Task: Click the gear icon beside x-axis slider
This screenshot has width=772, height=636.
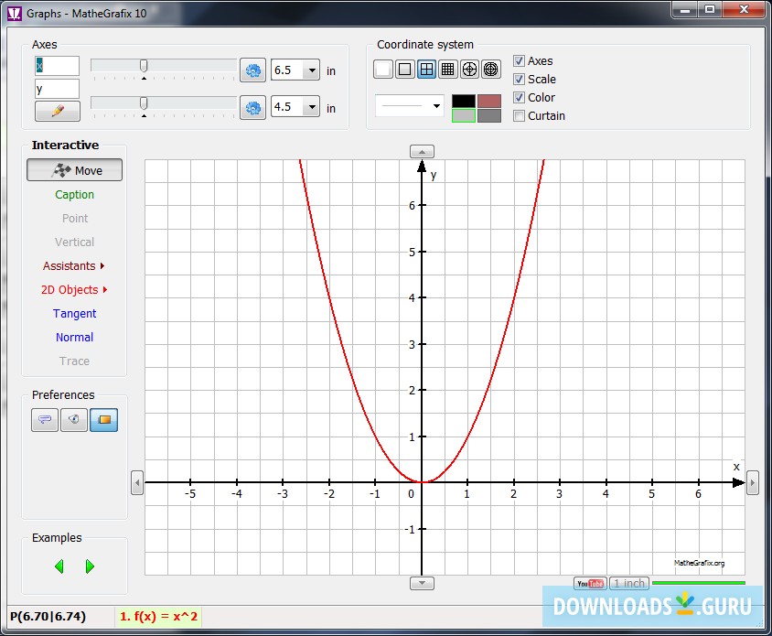Action: coord(252,70)
